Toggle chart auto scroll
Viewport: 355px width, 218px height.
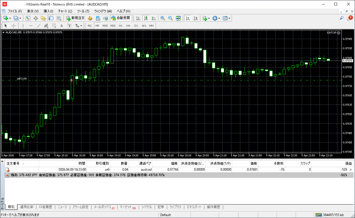(x=188, y=18)
